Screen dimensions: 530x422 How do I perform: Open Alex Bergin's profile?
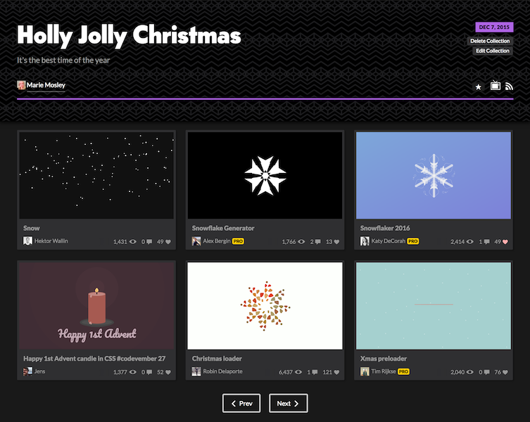217,241
